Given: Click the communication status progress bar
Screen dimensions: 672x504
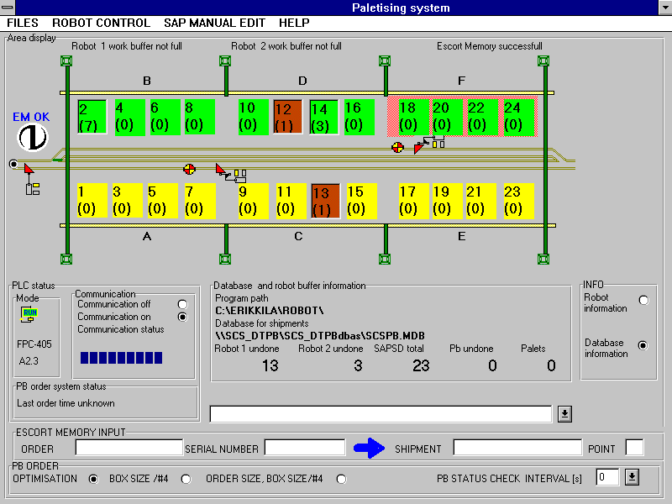Looking at the screenshot, I should tap(121, 358).
